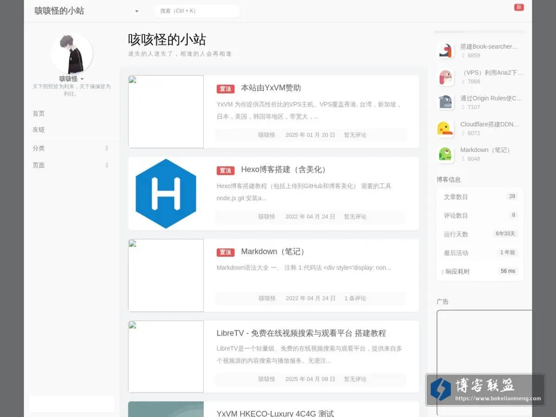Screen dimensions: 556x417
Task: Click the 置顶 badge on the YxVM post
Action: click(x=226, y=89)
